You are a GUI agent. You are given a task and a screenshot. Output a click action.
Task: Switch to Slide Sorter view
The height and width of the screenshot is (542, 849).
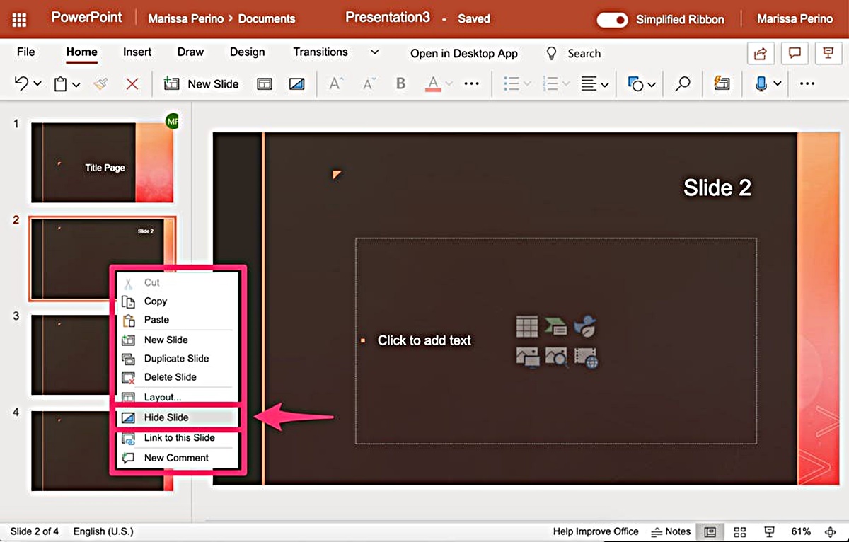740,531
